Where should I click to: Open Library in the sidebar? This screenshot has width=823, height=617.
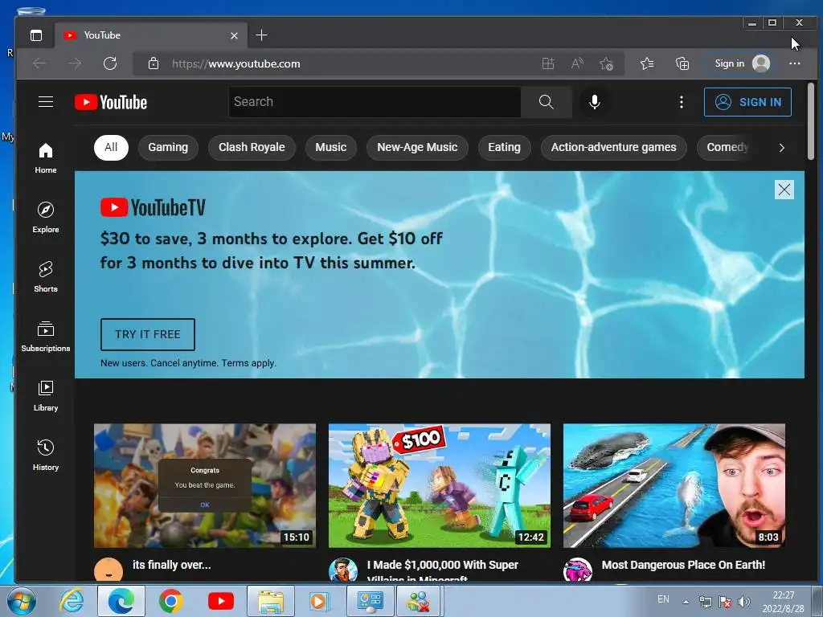[x=46, y=395]
